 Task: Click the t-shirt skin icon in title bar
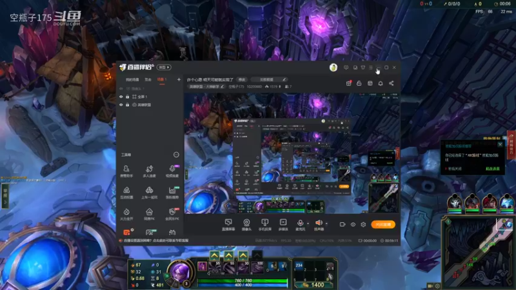(363, 68)
